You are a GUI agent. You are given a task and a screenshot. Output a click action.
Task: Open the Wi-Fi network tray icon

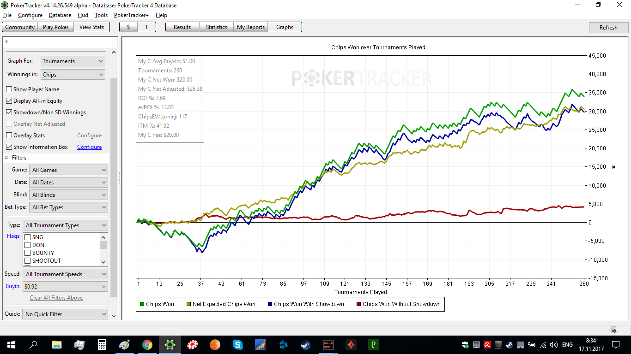(x=543, y=345)
